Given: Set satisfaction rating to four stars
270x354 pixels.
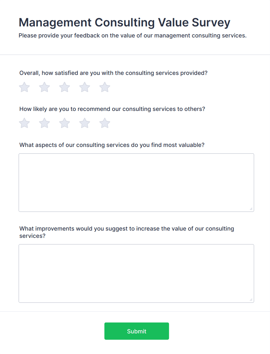Looking at the screenshot, I should (x=84, y=87).
